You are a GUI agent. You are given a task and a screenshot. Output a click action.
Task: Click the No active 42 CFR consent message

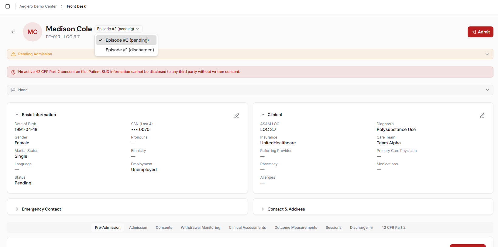point(129,72)
